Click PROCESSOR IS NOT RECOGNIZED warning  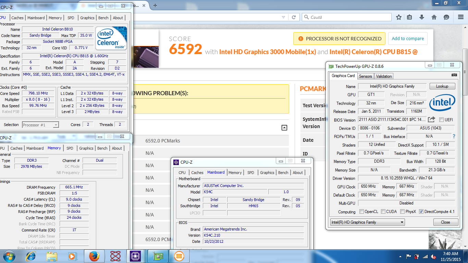click(340, 39)
